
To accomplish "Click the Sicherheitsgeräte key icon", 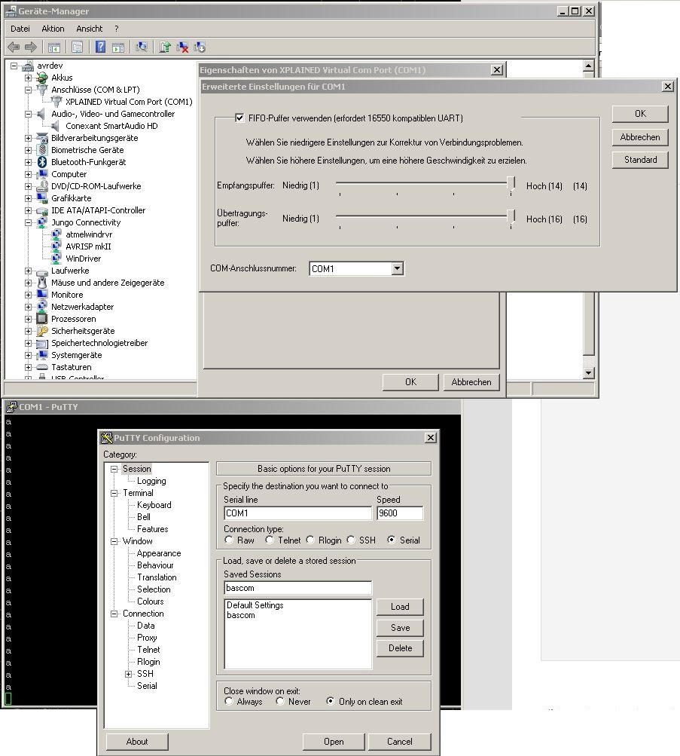I will pyautogui.click(x=42, y=331).
